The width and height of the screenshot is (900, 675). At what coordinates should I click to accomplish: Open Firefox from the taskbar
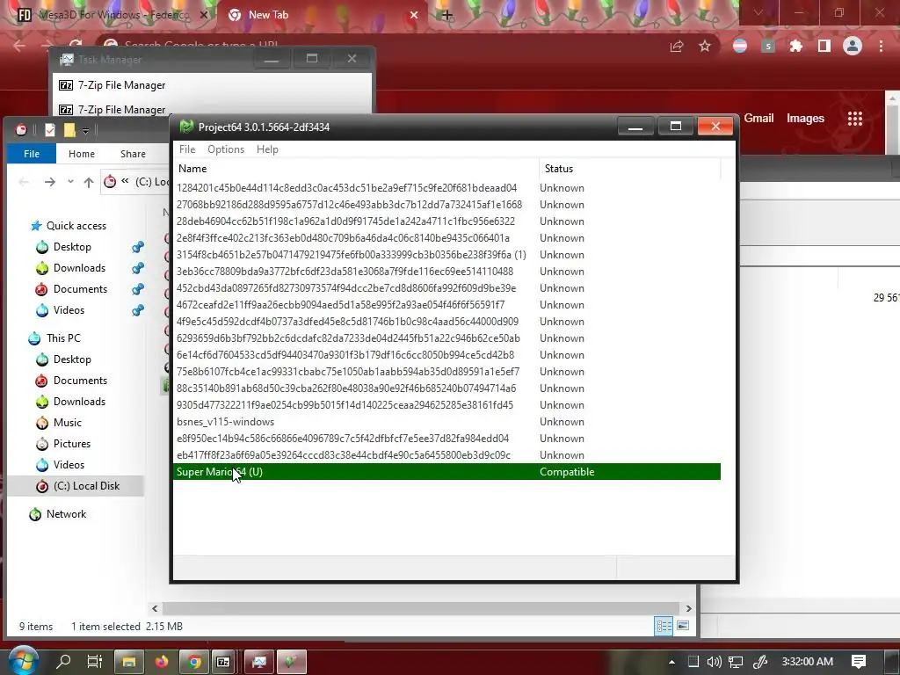(x=162, y=662)
